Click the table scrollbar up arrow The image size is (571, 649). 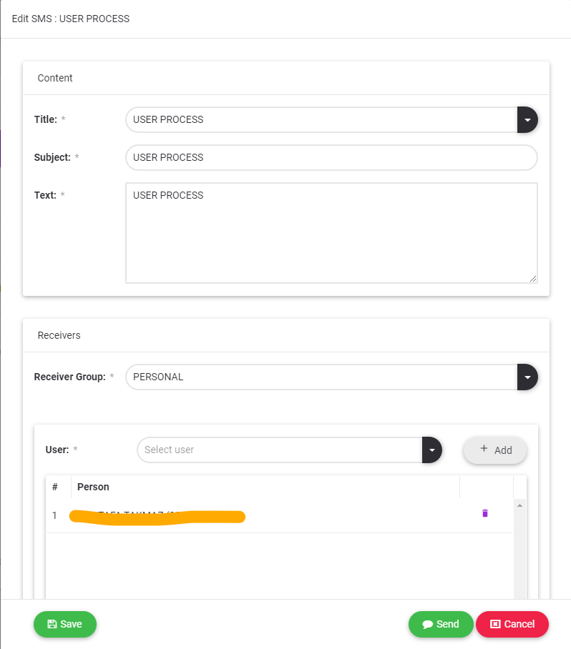(x=519, y=505)
